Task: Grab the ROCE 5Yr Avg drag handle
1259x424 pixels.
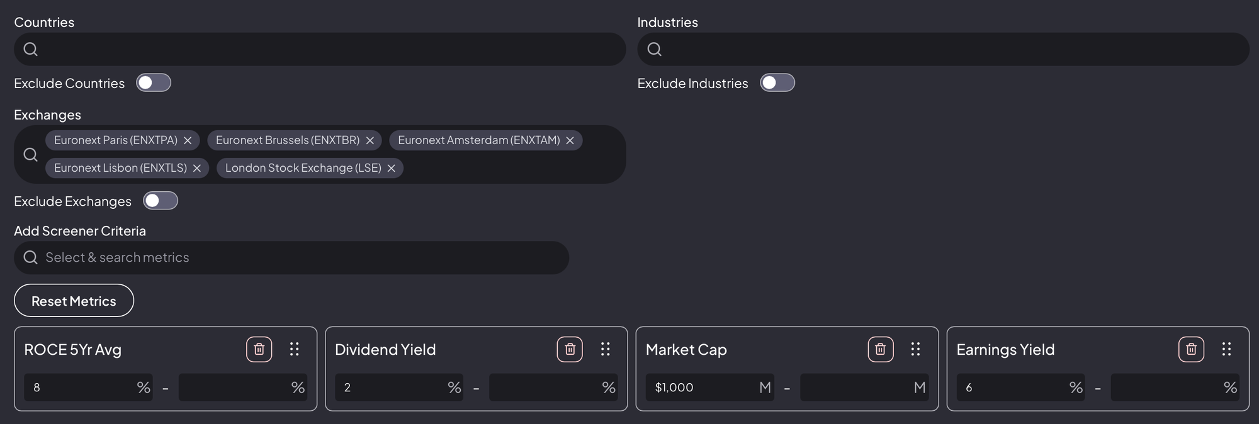Action: click(x=294, y=349)
